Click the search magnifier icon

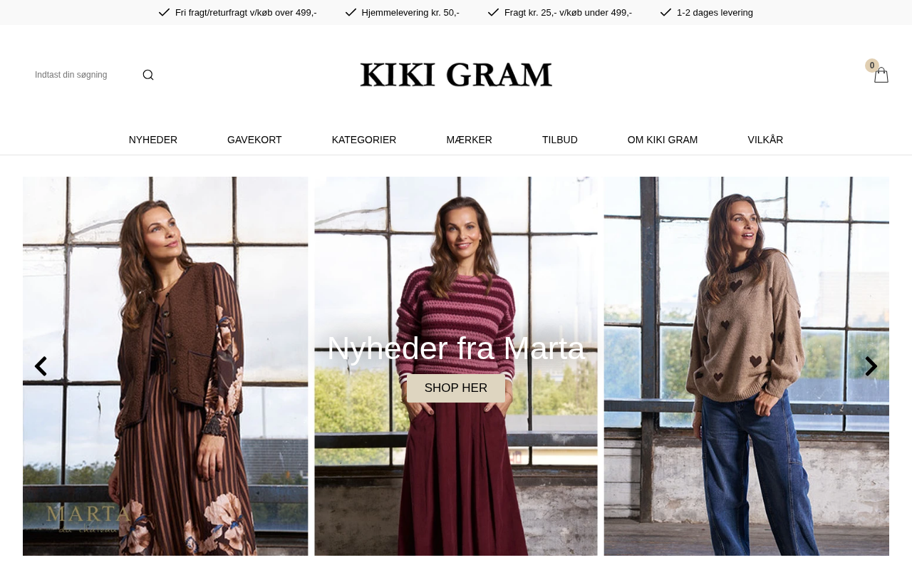point(148,75)
